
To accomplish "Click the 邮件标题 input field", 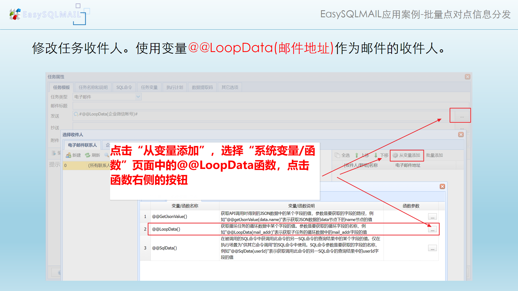I will pos(271,106).
